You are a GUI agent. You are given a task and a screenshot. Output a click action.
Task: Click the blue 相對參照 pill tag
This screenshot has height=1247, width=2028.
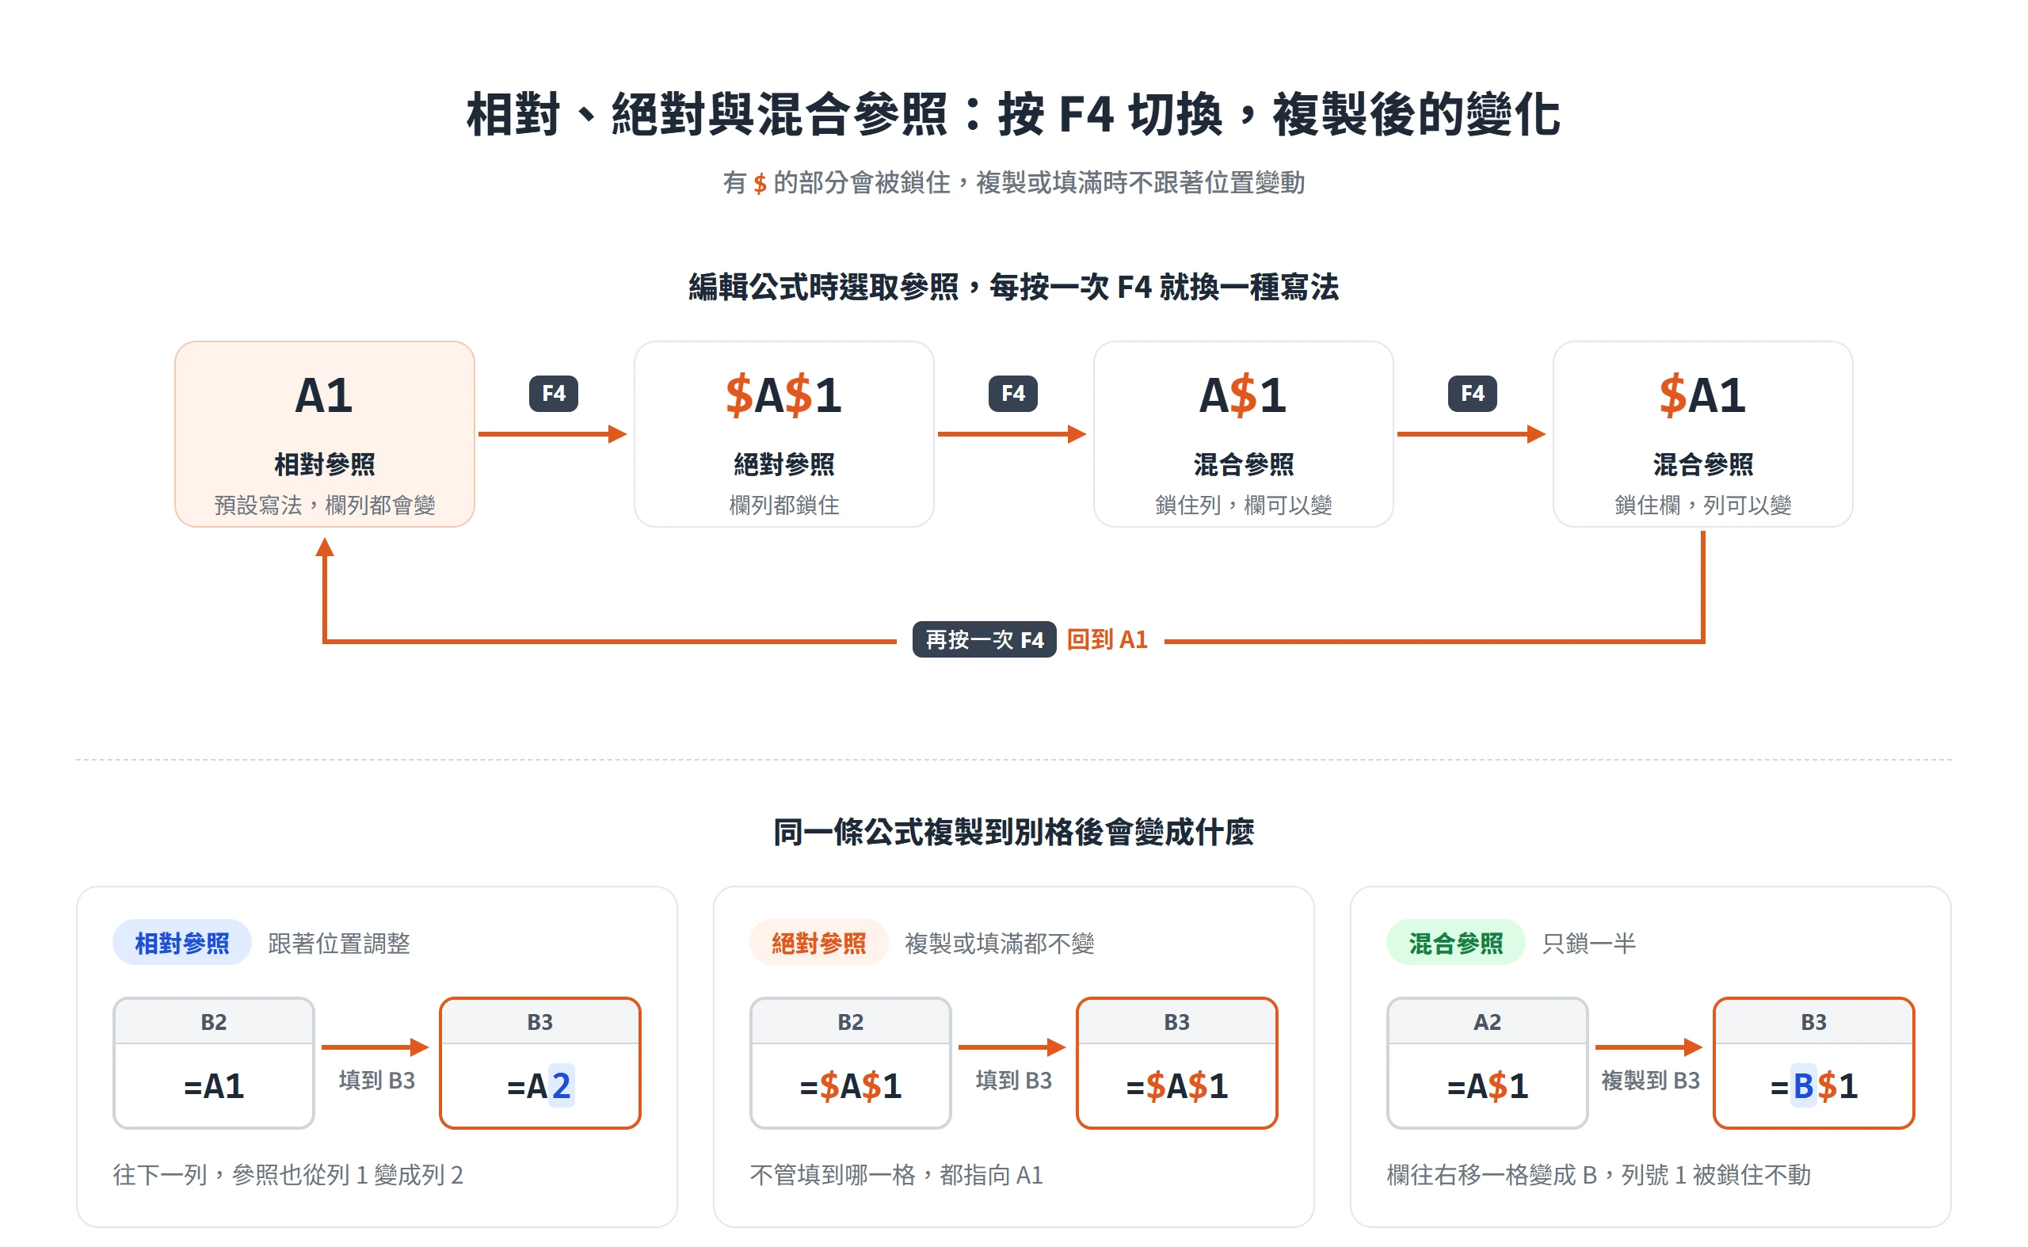point(181,943)
